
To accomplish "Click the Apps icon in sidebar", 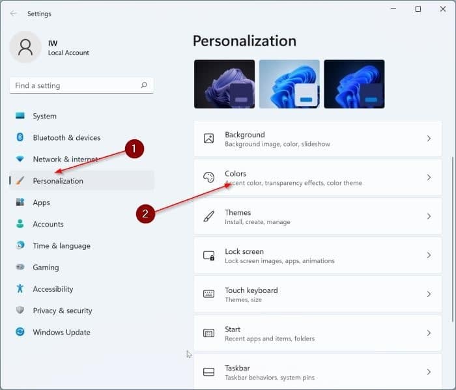I will (20, 202).
